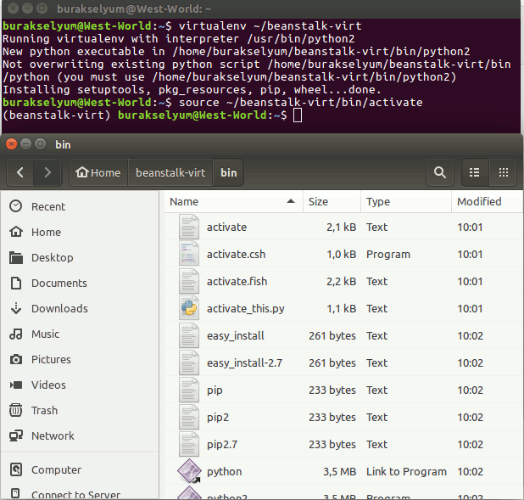The image size is (524, 500).
Task: Sort files by the Size column
Action: click(318, 202)
